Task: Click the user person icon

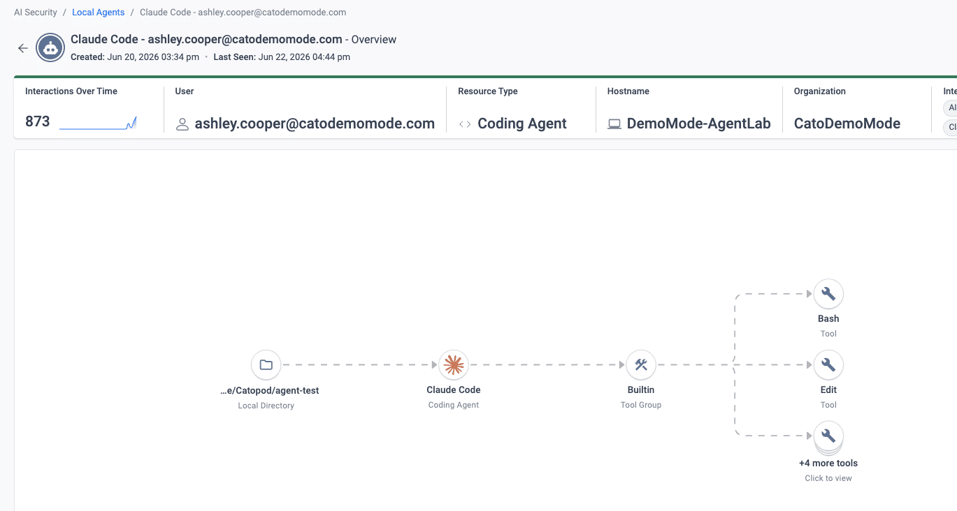Action: pos(182,124)
